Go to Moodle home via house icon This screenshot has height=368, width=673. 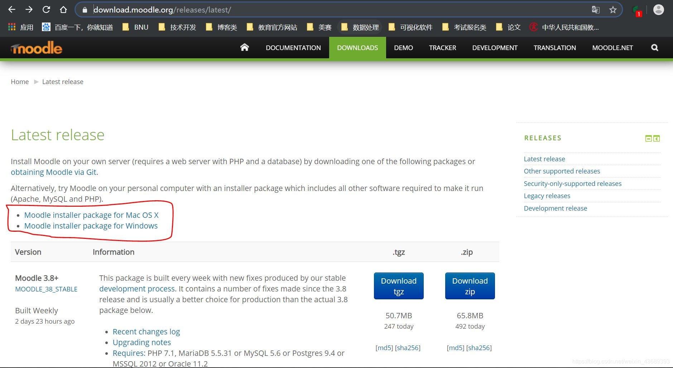(x=244, y=47)
